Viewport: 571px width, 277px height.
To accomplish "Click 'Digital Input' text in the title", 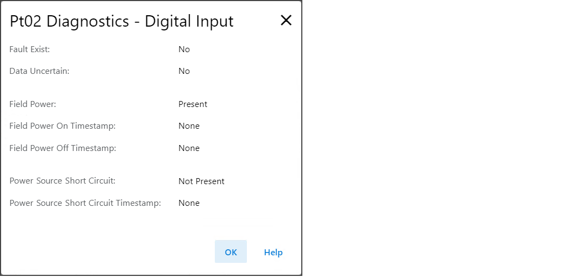I will [x=189, y=21].
